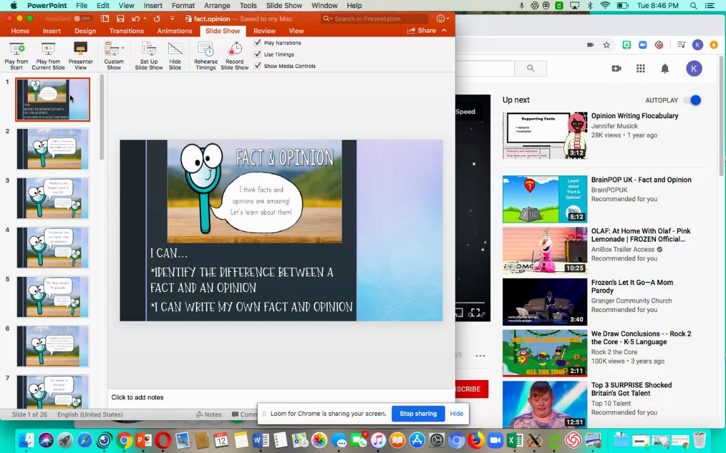Select slide 4 thumbnail
This screenshot has height=453, width=726.
click(53, 247)
